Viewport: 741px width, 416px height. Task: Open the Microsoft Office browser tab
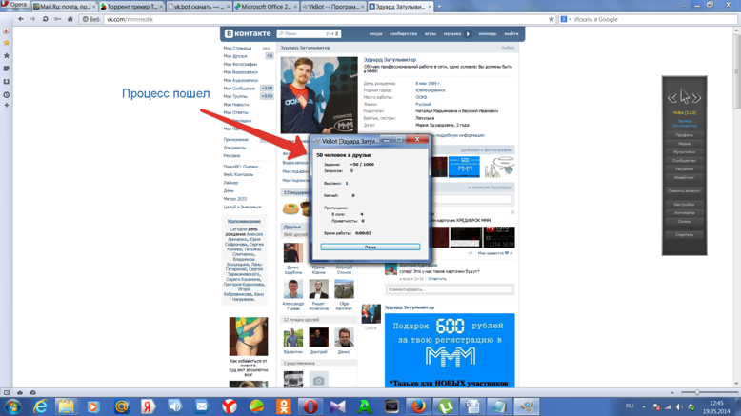[266, 6]
